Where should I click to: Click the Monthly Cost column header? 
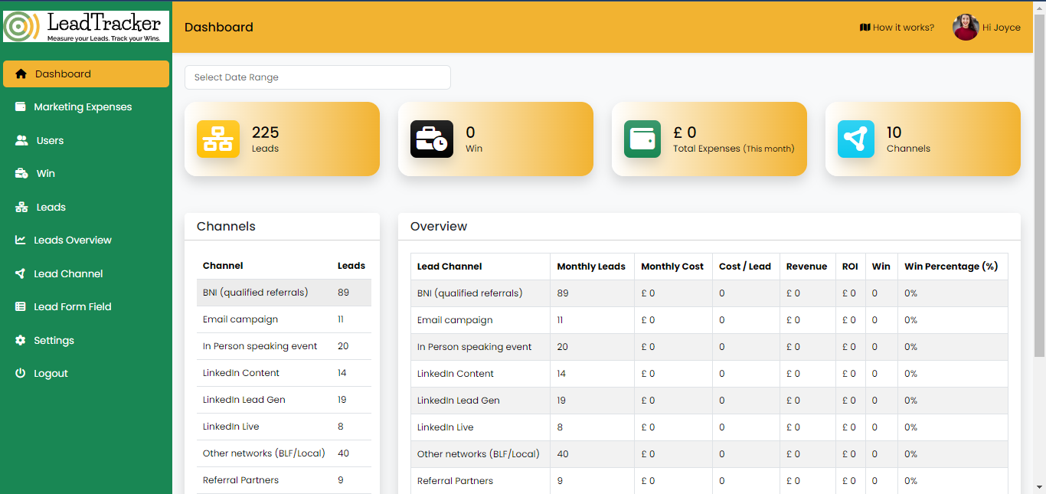672,267
